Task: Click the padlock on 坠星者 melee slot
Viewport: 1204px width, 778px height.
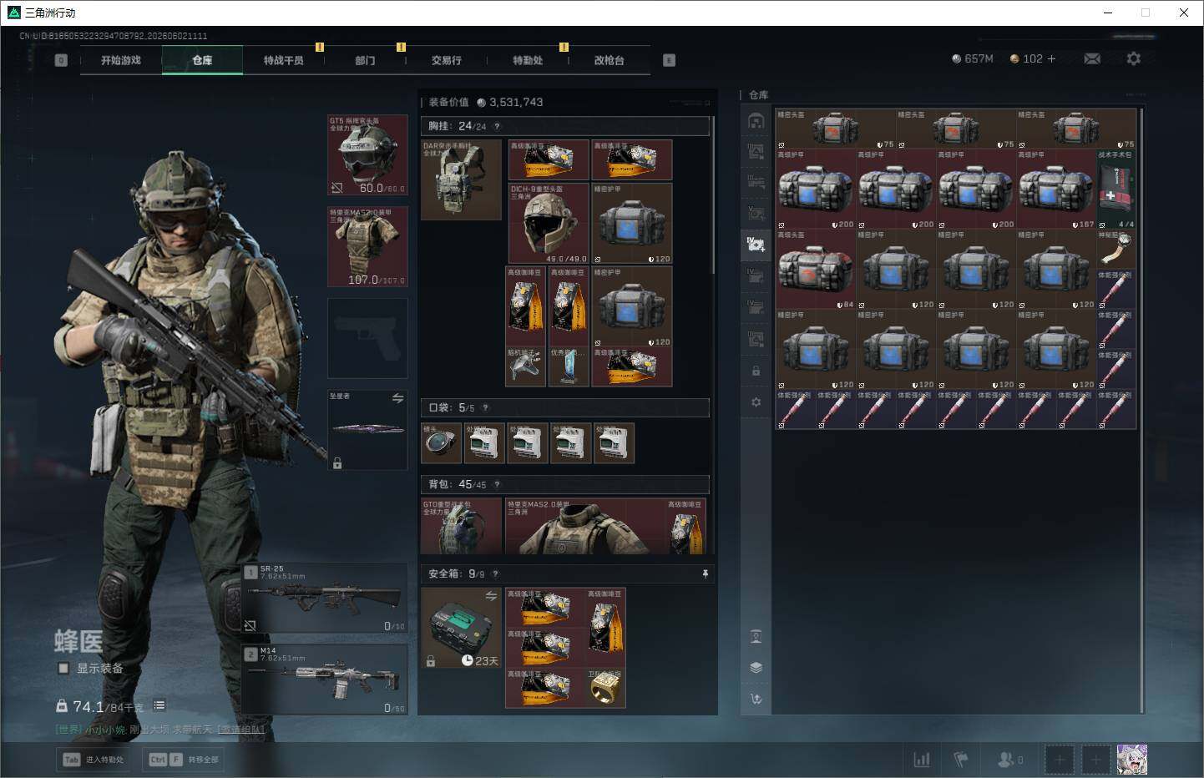Action: 337,462
